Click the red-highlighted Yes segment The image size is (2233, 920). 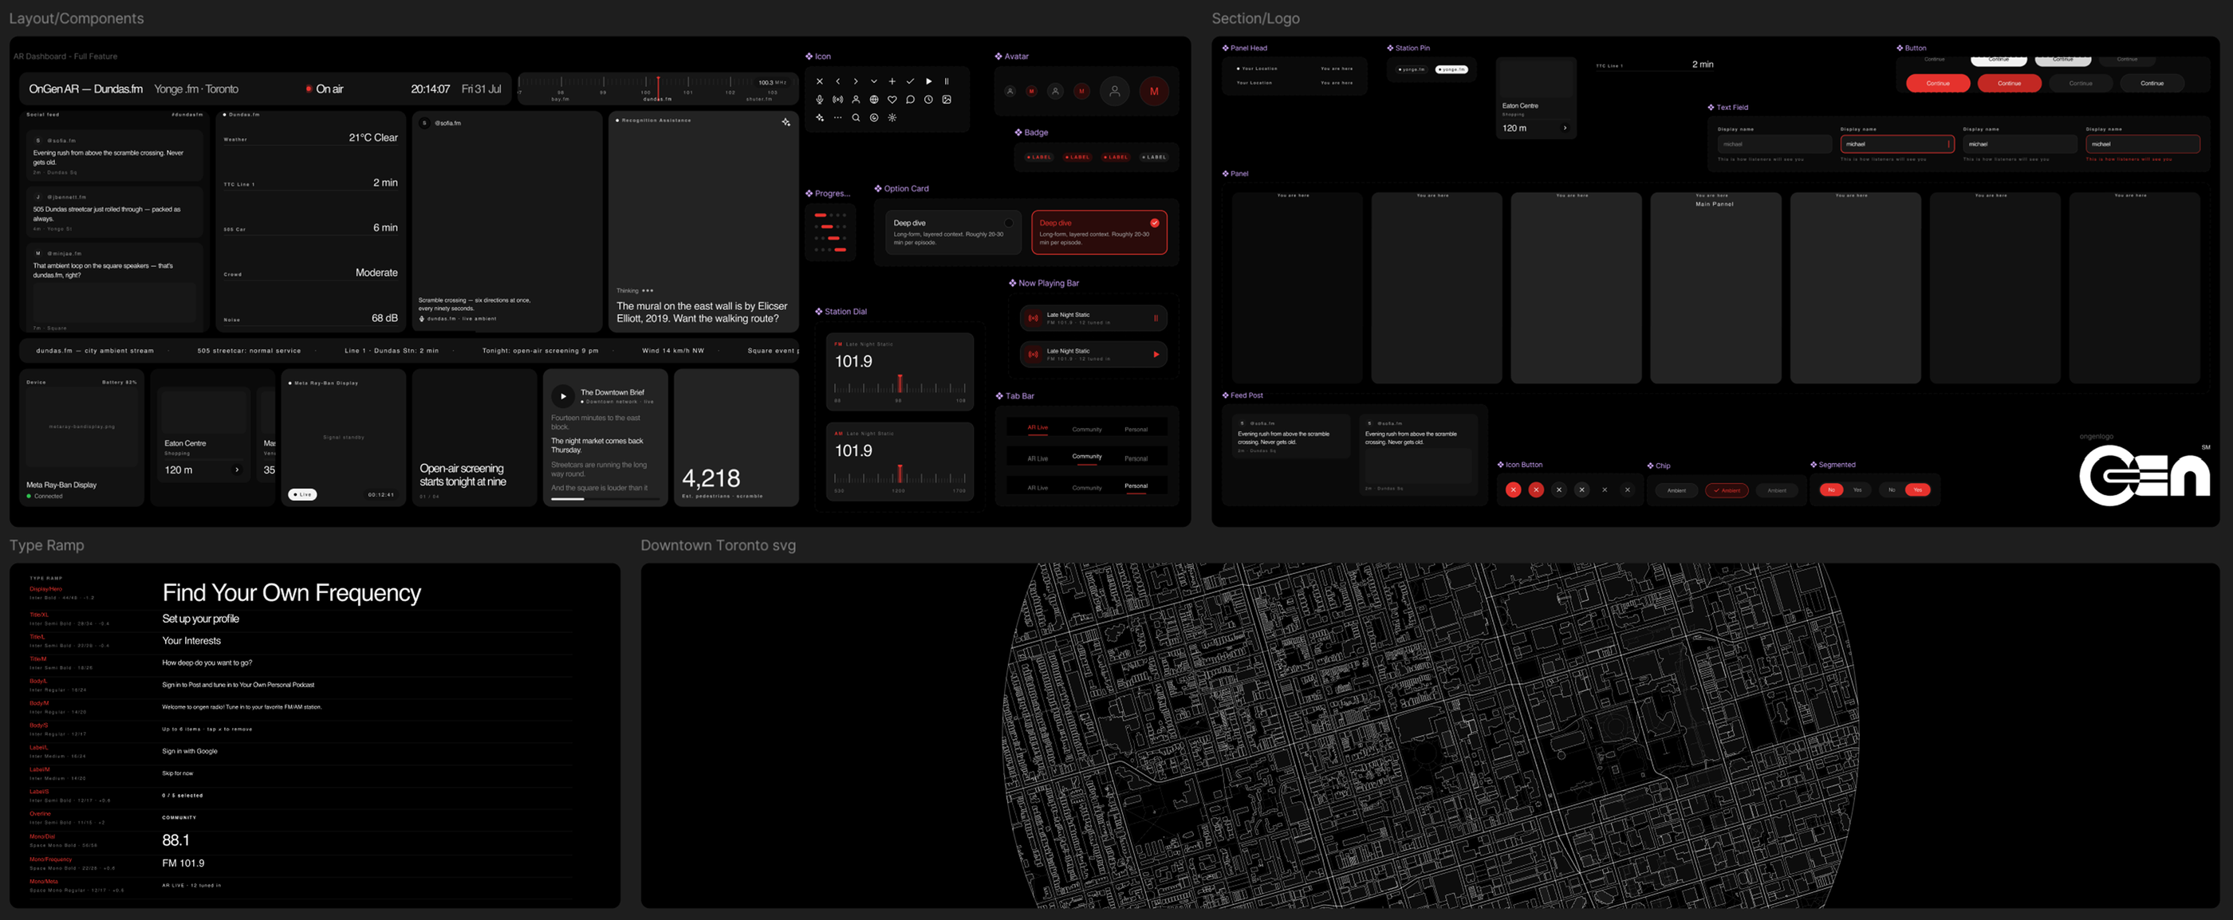[x=1917, y=489]
